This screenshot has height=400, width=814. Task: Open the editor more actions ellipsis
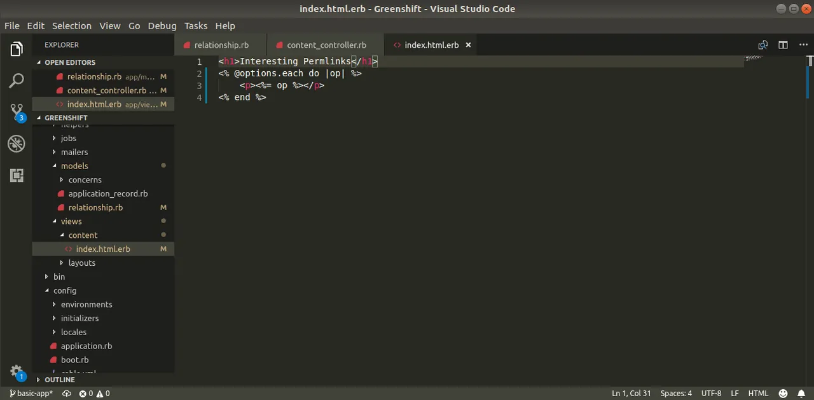click(802, 45)
